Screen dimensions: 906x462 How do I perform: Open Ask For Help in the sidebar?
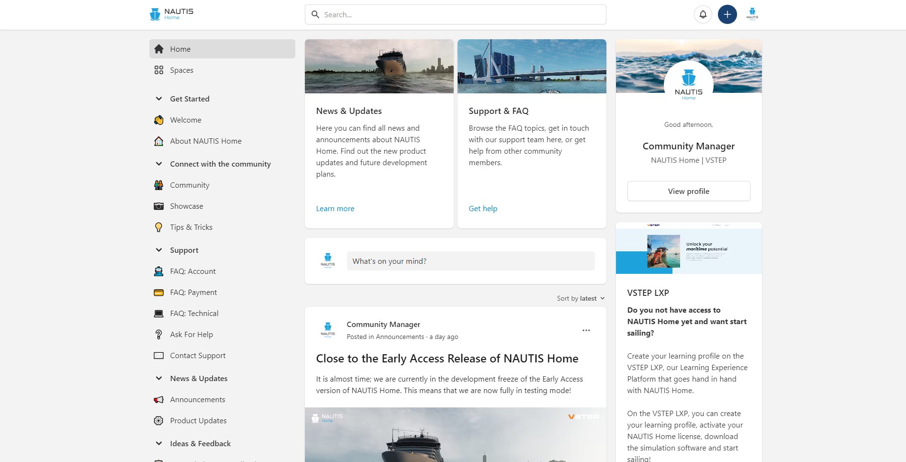pos(222,334)
